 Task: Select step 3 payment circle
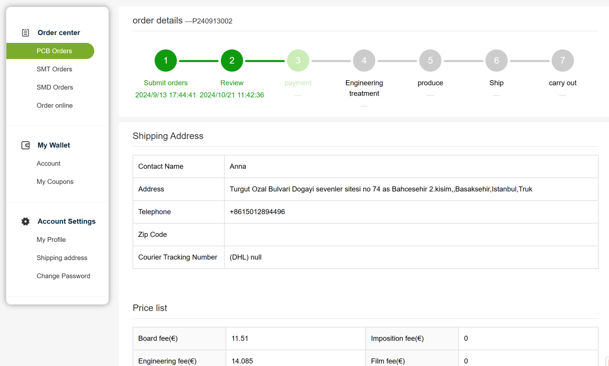point(298,61)
